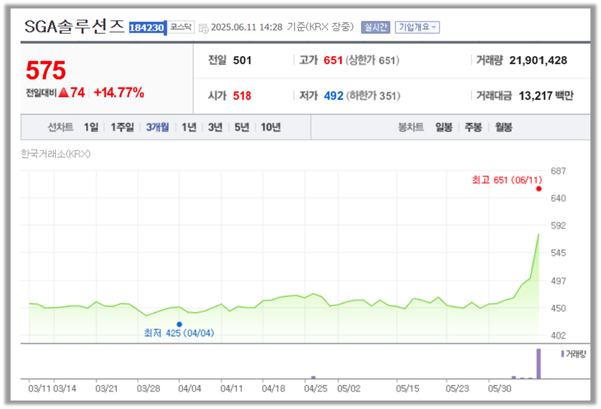Switch to 주봉 candle chart

[x=473, y=127]
